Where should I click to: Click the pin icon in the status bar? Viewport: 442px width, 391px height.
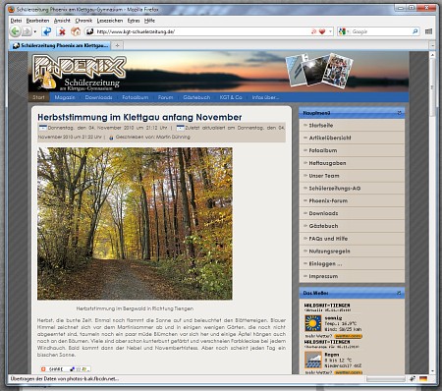point(413,378)
